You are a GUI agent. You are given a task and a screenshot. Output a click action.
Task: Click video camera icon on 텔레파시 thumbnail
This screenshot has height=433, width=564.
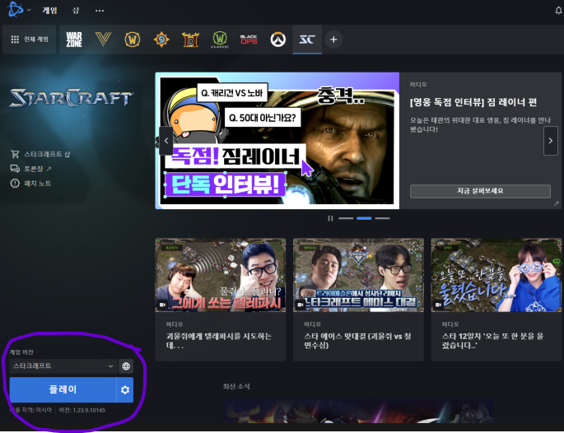[x=162, y=305]
